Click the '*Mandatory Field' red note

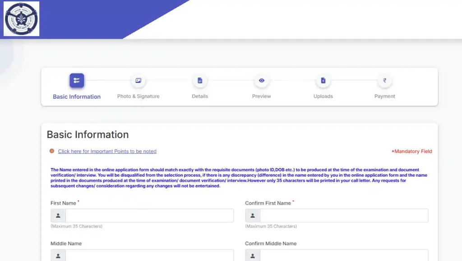pos(411,151)
